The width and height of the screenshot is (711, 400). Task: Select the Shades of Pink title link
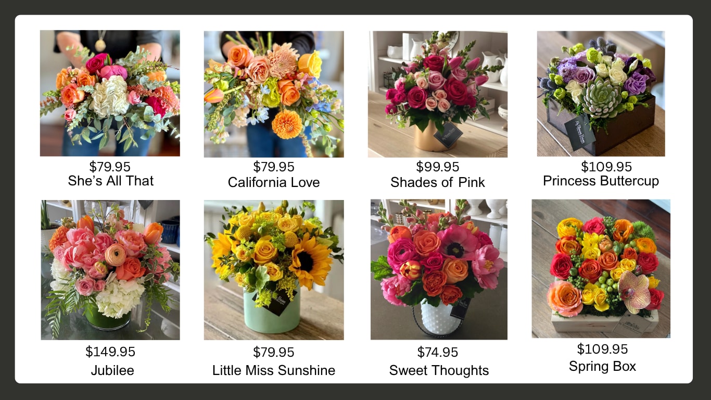point(438,182)
